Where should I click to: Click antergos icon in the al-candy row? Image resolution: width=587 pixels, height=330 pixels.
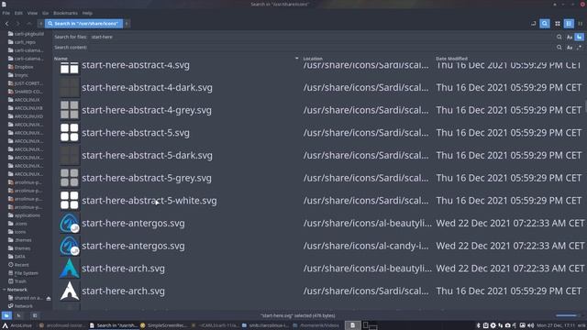coord(70,246)
